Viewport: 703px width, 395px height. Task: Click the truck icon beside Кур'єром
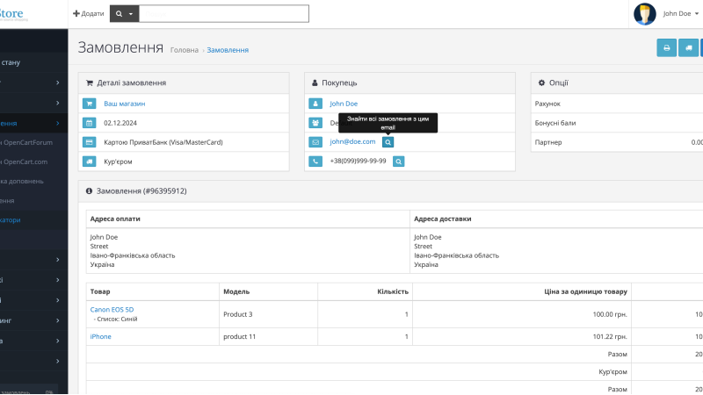[90, 162]
